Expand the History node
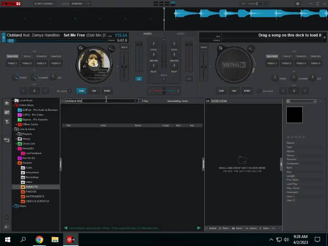The image size is (328, 246). click(16, 139)
